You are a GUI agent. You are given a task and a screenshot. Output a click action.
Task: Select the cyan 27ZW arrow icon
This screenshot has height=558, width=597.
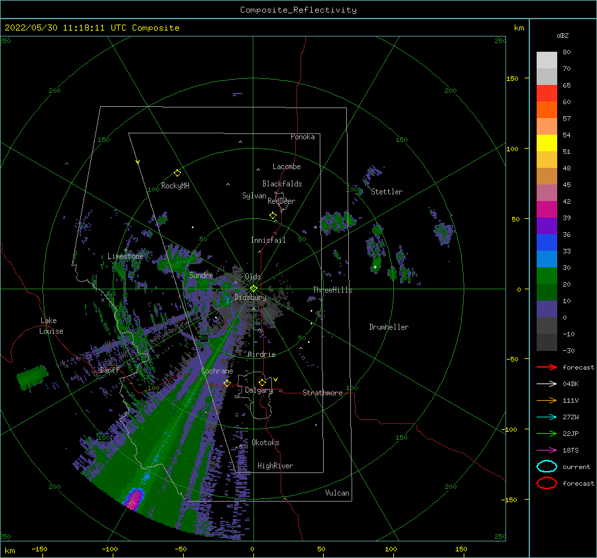click(x=547, y=417)
